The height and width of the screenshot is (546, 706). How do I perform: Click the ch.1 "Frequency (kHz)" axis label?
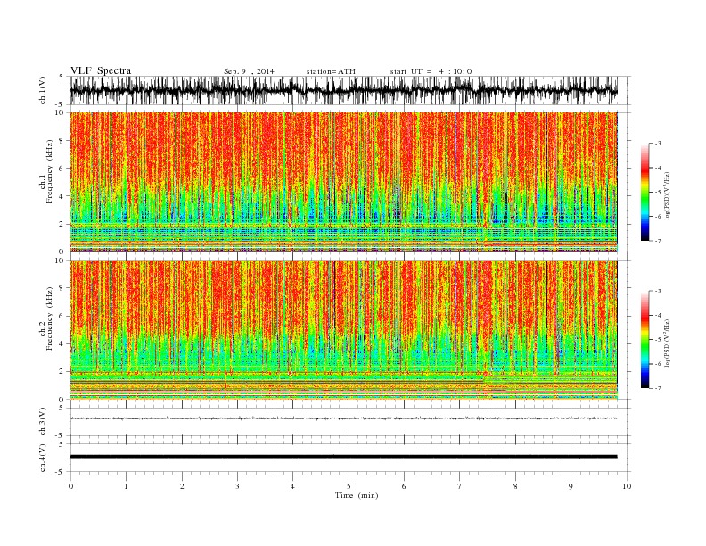point(50,171)
